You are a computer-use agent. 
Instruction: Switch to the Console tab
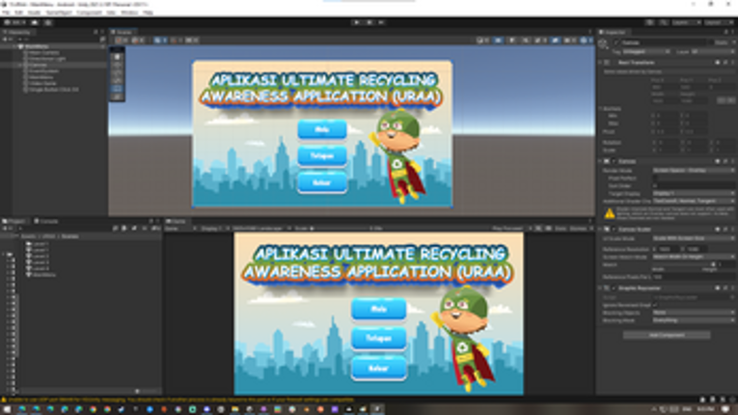click(x=46, y=221)
